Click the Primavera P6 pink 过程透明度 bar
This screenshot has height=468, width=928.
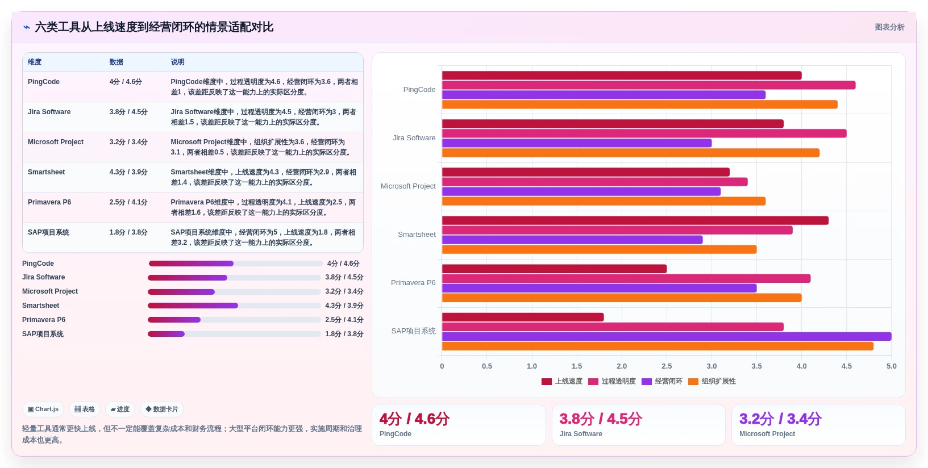[626, 278]
